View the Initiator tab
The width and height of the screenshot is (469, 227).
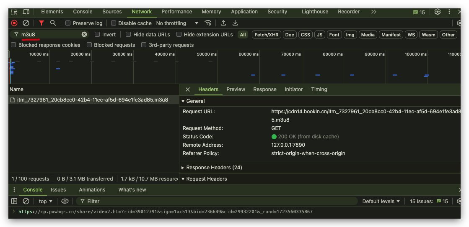pos(294,89)
